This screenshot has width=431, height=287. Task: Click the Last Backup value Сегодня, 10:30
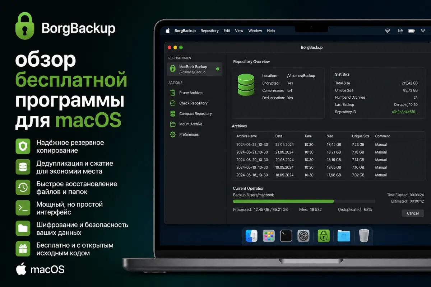click(x=406, y=104)
